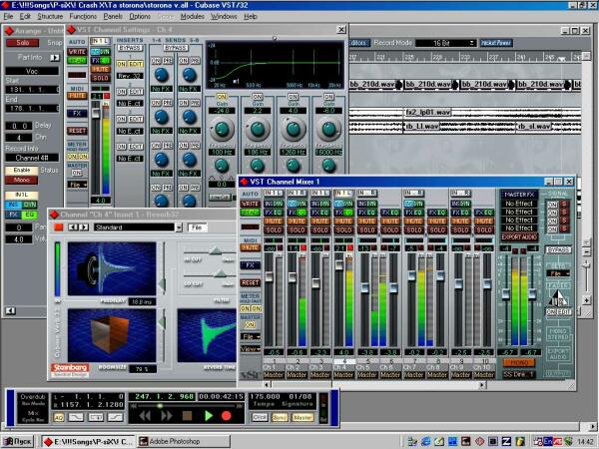Toggle the AQ automatic quantize button
This screenshot has width=599, height=449.
(59, 418)
